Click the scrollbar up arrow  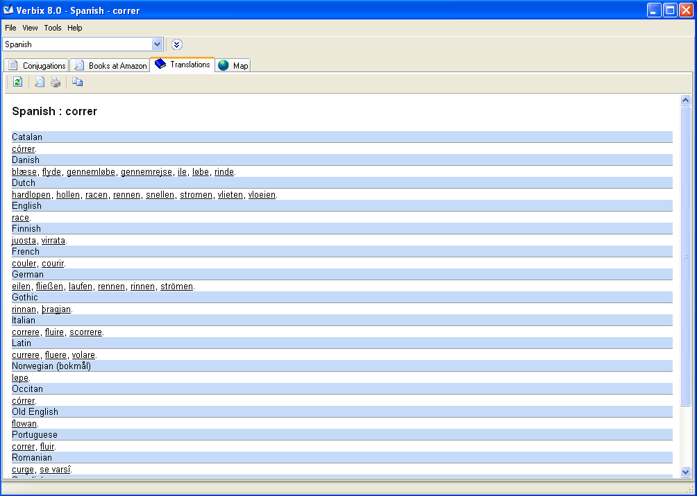685,101
